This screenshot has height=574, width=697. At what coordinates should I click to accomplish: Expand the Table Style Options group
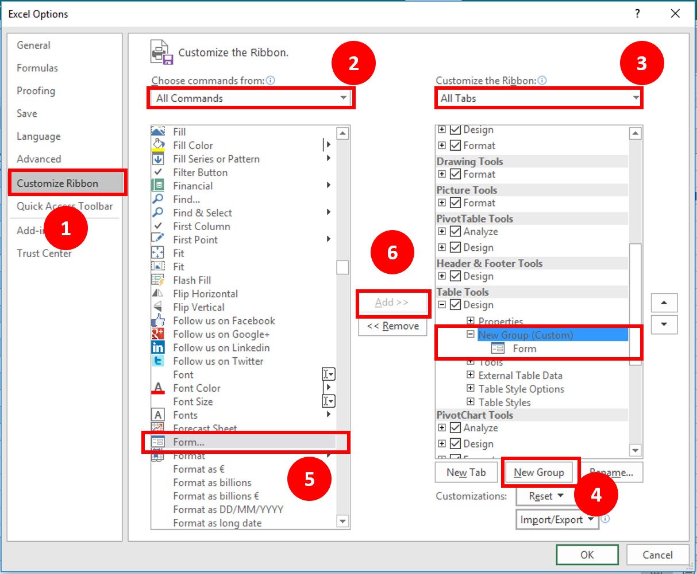471,389
